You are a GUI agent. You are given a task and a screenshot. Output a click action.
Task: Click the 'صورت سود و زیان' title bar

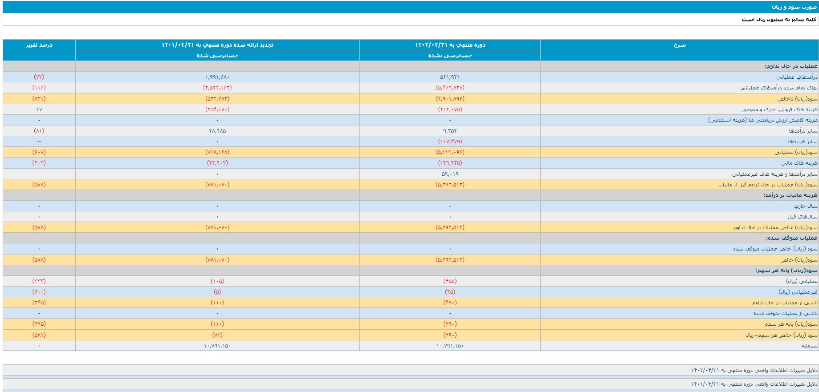(794, 7)
